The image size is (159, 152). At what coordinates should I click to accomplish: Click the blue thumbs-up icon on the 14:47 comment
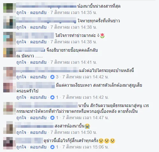pos(52,118)
